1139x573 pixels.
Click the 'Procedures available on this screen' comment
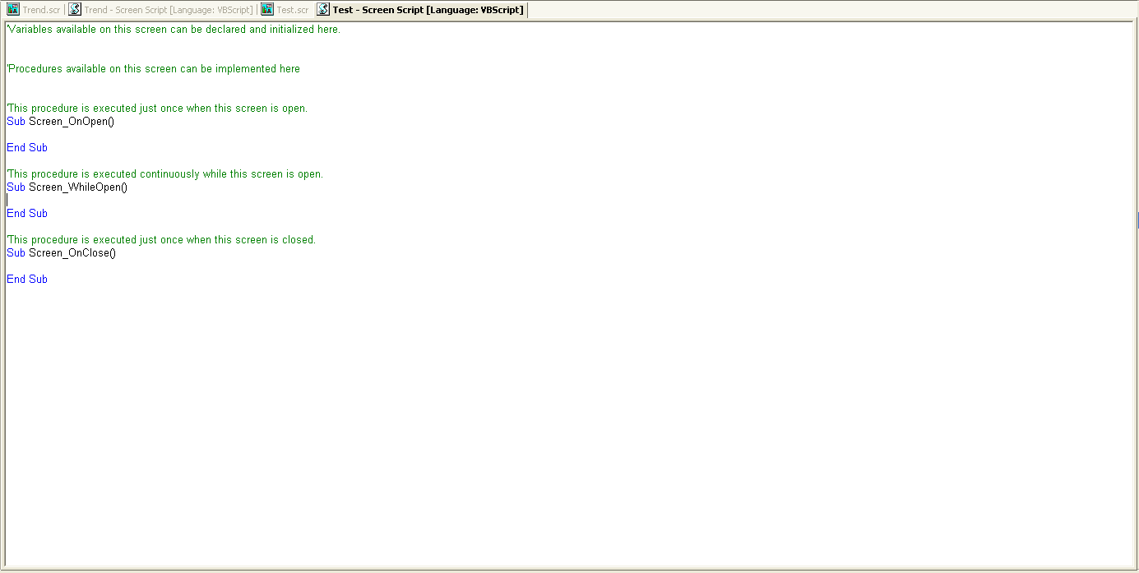(154, 69)
